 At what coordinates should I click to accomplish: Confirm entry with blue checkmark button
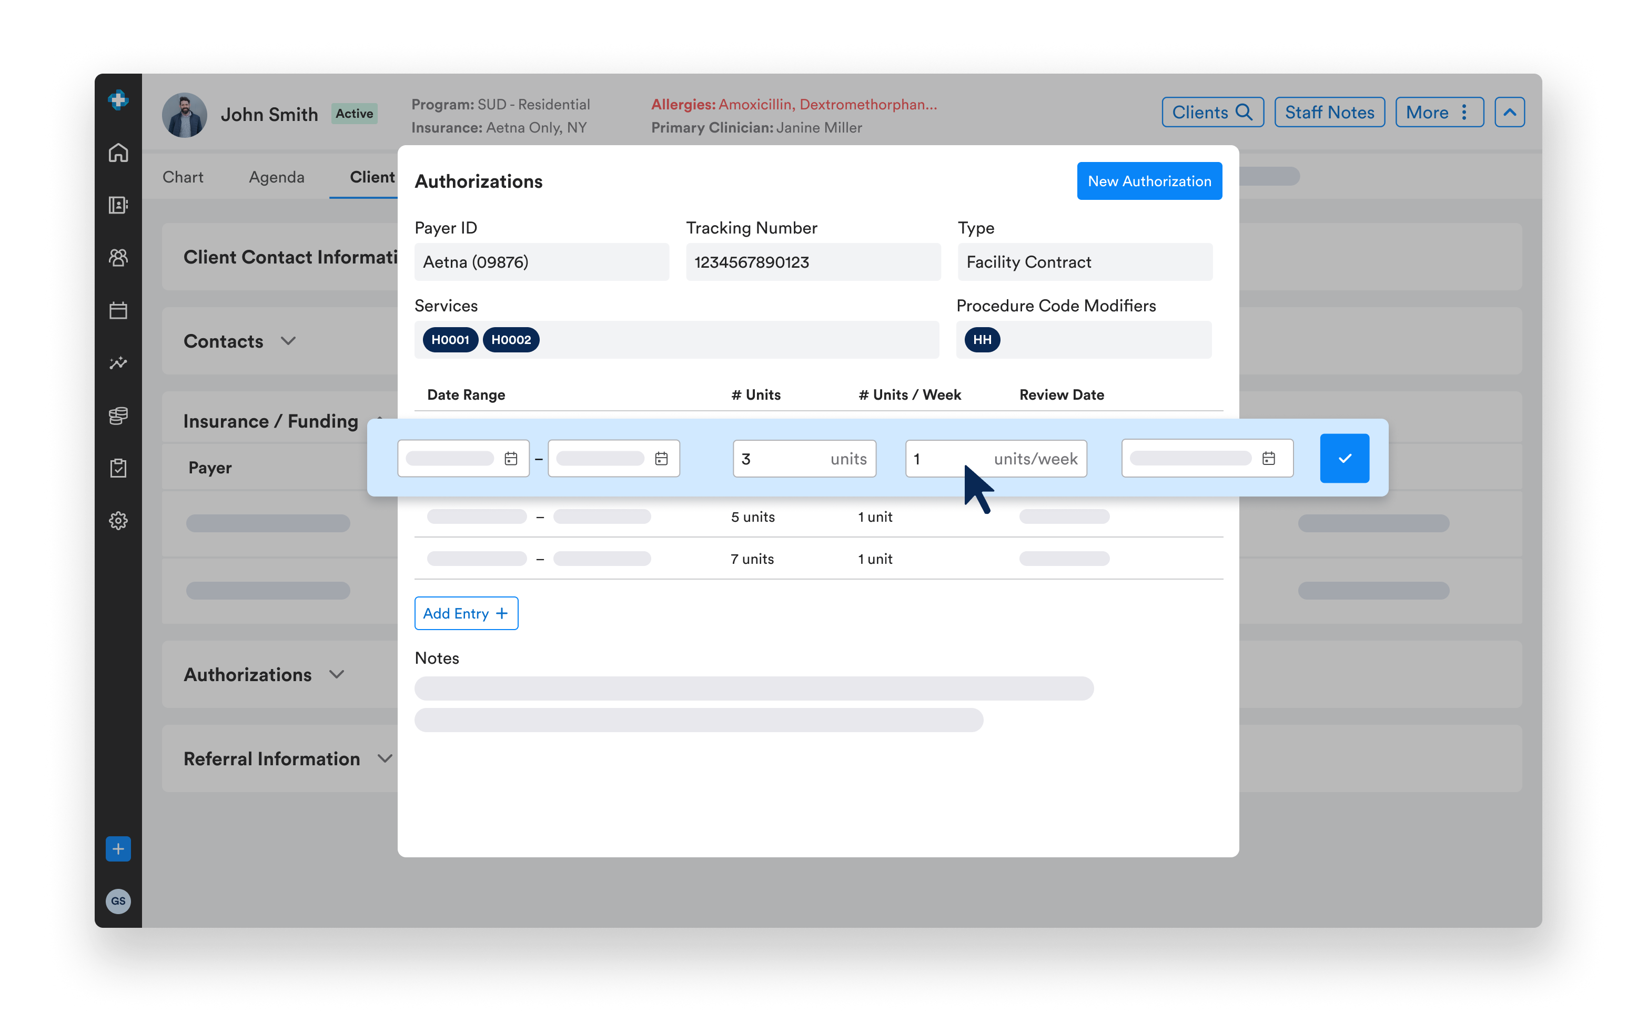point(1344,458)
